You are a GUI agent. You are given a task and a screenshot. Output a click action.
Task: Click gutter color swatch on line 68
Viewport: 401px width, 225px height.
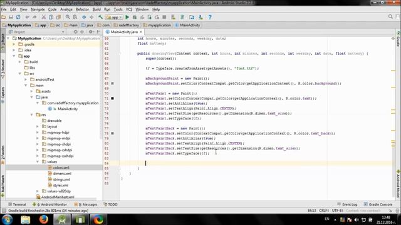point(112,83)
